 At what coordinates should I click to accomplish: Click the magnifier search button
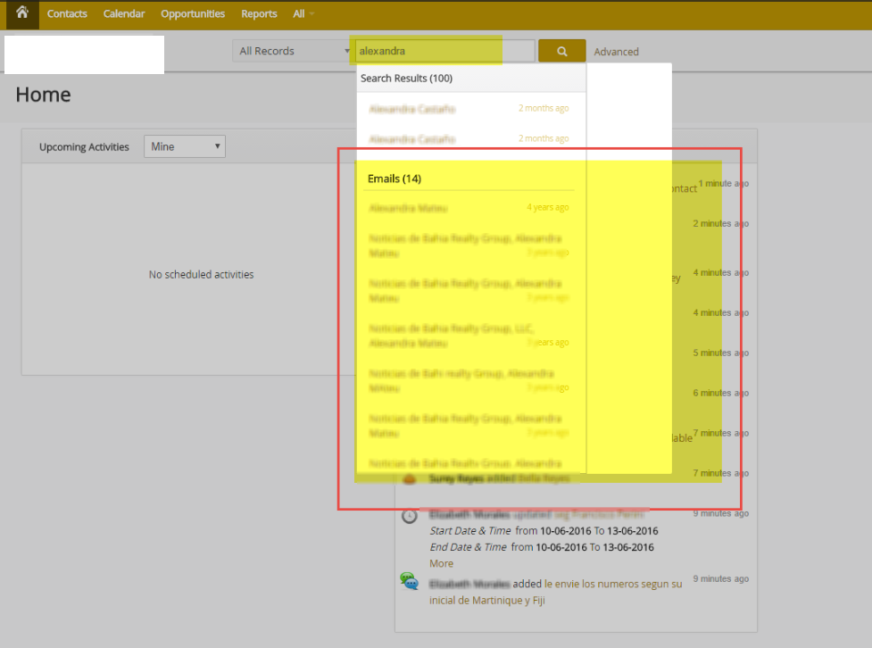click(x=561, y=51)
